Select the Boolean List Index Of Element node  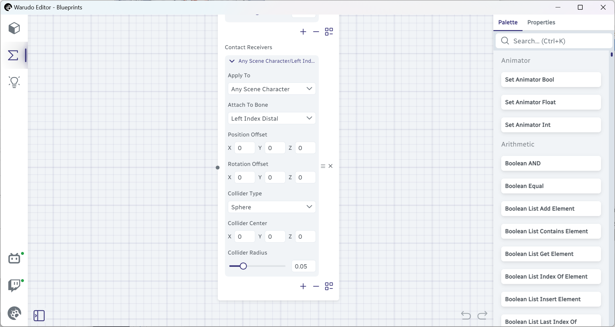(x=551, y=277)
